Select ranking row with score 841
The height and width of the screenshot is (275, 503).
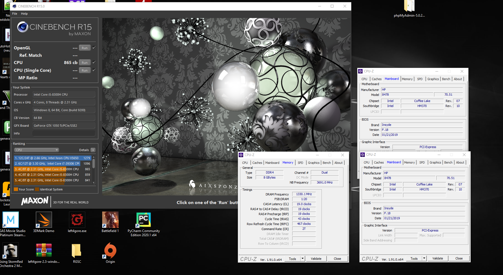(x=52, y=180)
